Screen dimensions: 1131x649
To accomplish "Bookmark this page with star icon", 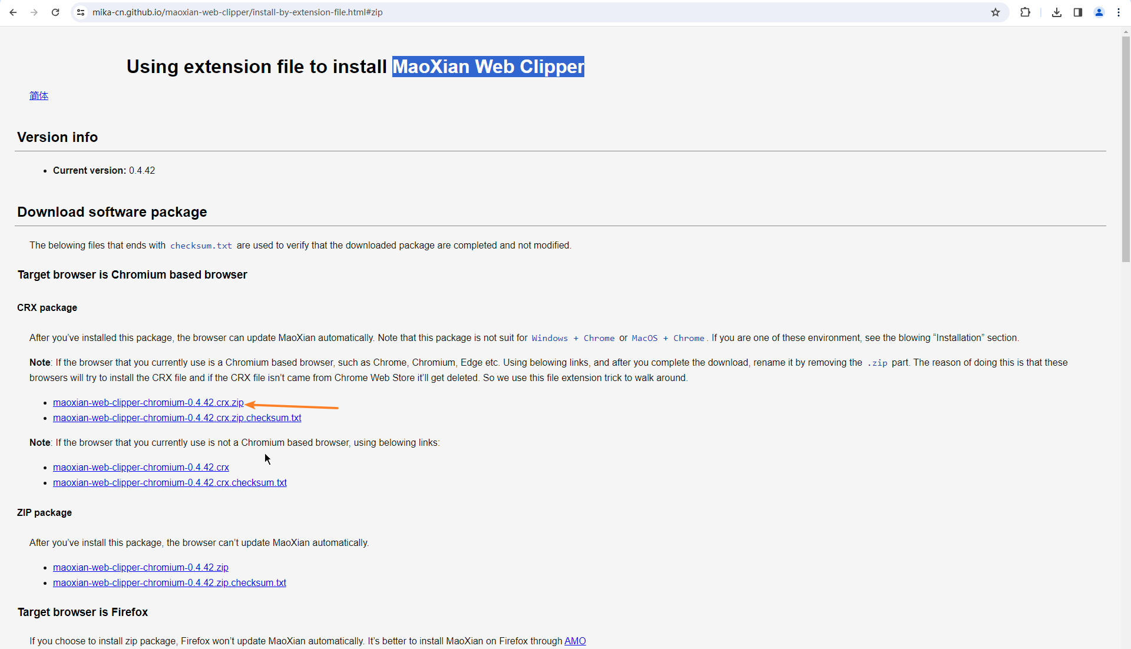I will (x=996, y=12).
